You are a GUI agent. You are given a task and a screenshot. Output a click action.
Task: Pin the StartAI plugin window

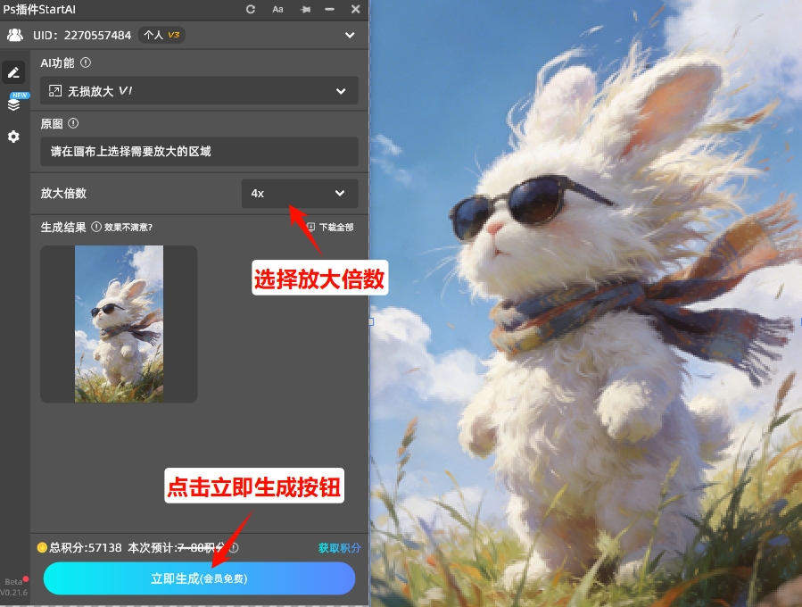tap(304, 9)
